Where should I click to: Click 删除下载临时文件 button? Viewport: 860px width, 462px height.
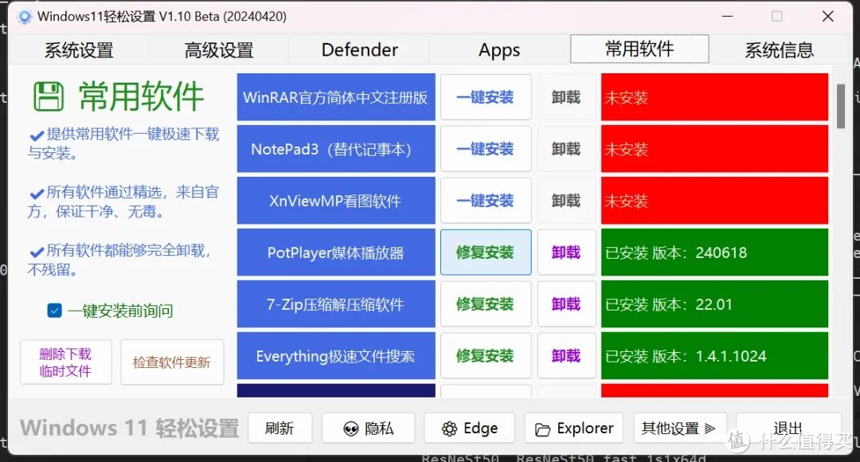(x=66, y=362)
